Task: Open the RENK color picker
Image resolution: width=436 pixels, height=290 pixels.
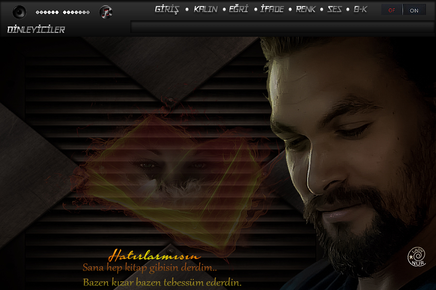Action: (306, 9)
